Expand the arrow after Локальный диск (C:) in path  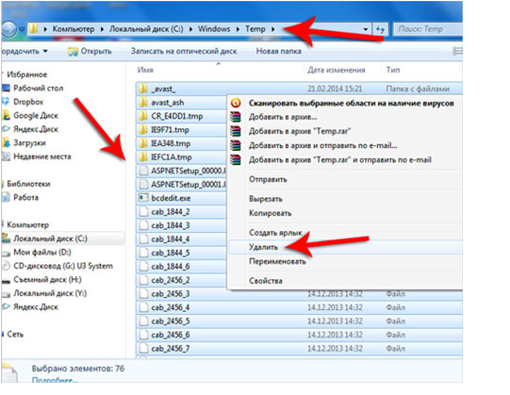coord(190,29)
